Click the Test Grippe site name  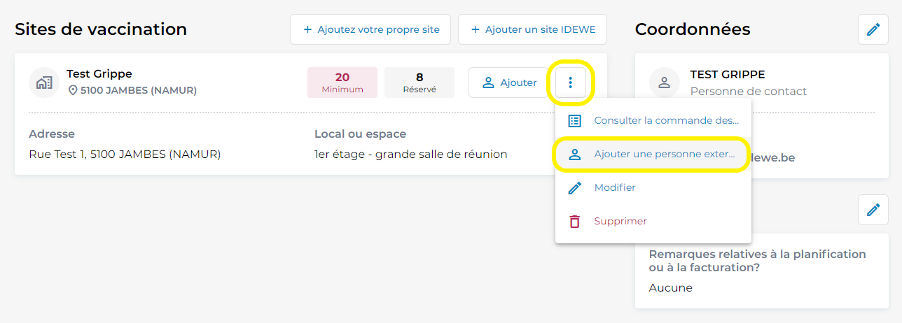99,73
